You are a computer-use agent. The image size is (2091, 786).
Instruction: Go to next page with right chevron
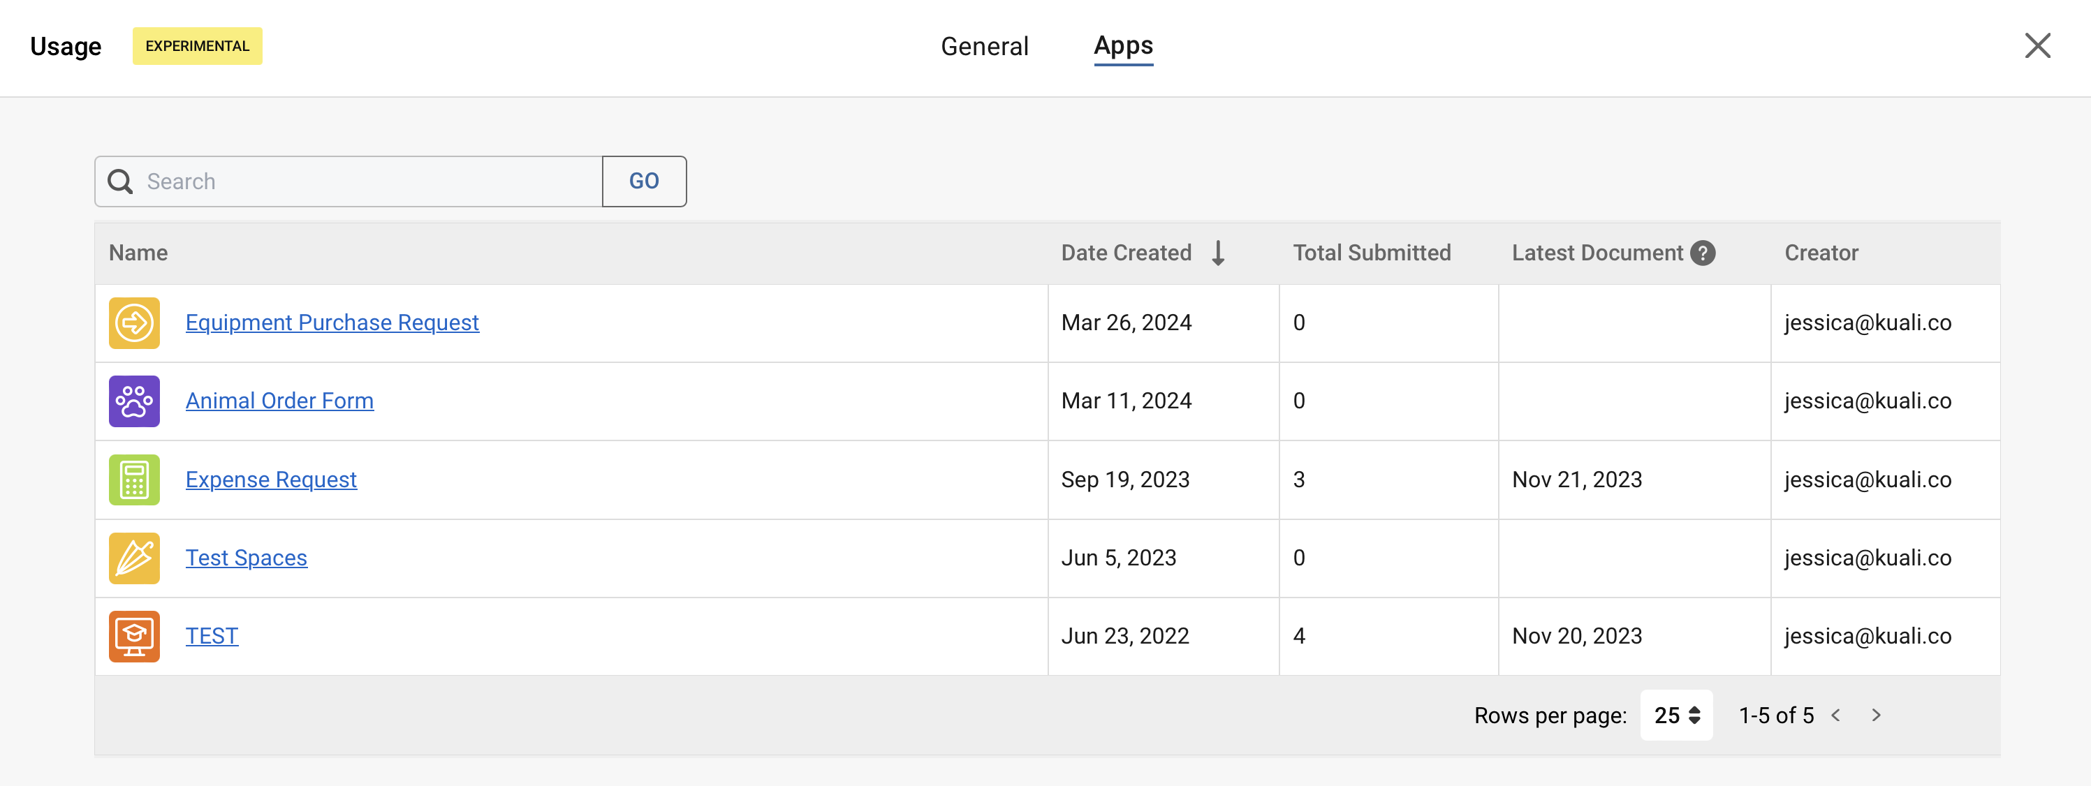[1876, 715]
